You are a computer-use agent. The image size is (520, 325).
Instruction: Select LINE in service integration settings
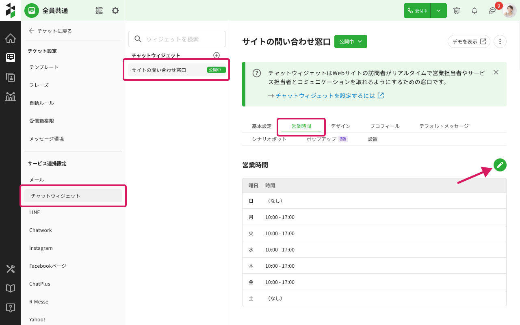pos(35,212)
